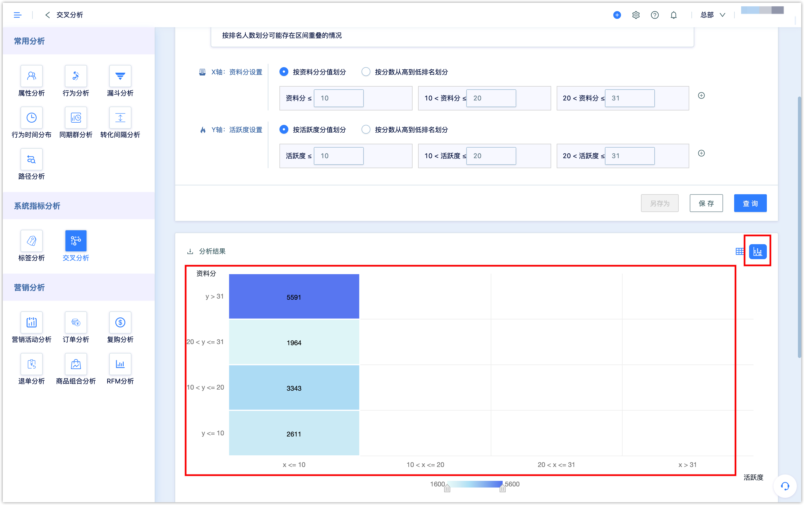Expand the 总部 organization dropdown
Image resolution: width=804 pixels, height=505 pixels.
(x=713, y=15)
